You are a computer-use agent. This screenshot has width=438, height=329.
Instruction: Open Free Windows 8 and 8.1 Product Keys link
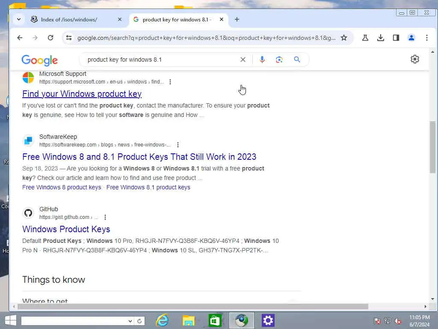pyautogui.click(x=139, y=157)
